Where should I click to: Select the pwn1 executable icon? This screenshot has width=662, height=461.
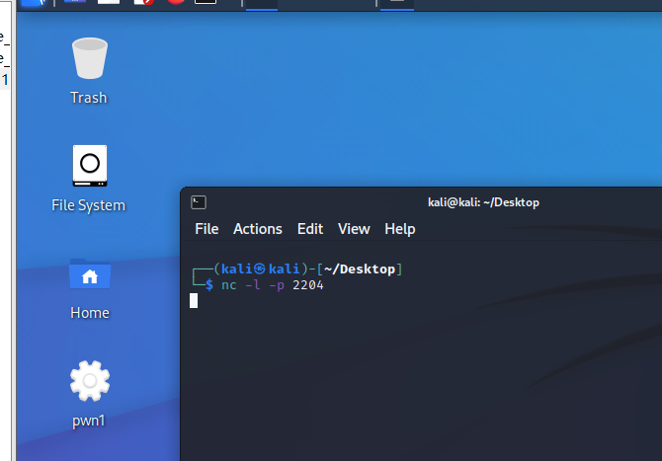[x=90, y=381]
